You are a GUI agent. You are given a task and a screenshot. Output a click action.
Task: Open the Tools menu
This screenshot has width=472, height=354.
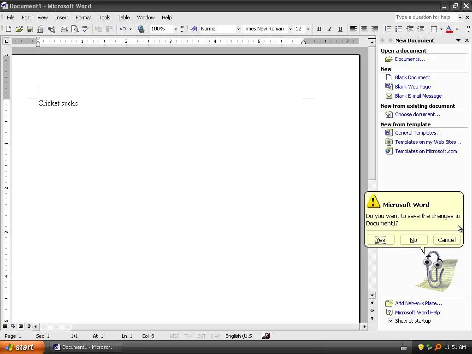point(105,18)
